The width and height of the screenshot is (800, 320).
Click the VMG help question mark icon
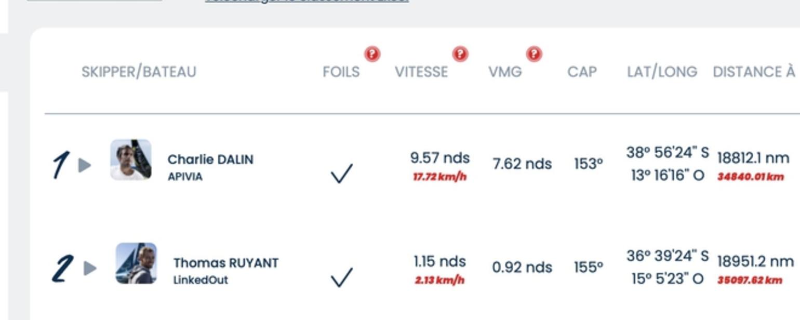click(x=534, y=54)
